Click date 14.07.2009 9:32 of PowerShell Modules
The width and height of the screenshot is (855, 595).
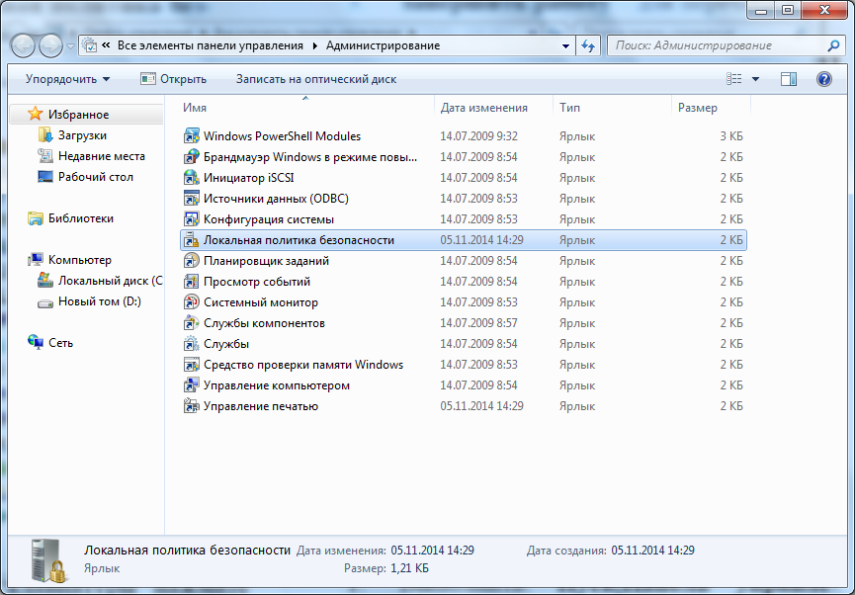[x=478, y=135]
